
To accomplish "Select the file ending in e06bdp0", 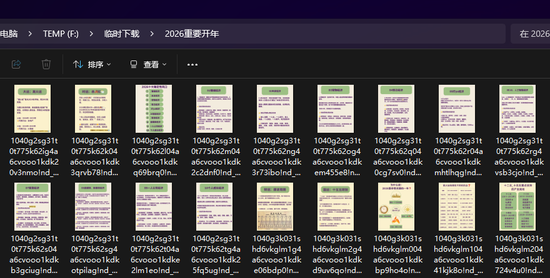I will 275,206.
